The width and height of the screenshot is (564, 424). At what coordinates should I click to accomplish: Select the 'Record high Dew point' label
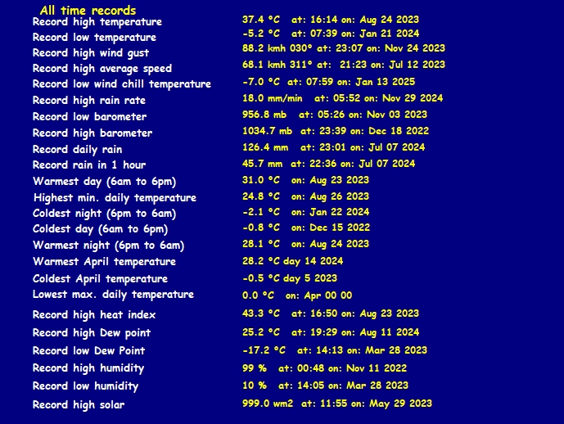click(x=92, y=333)
